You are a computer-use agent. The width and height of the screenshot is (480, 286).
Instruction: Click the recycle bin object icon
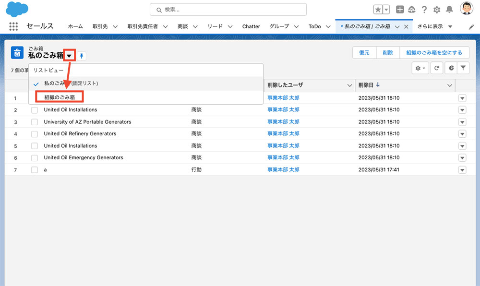(x=17, y=53)
